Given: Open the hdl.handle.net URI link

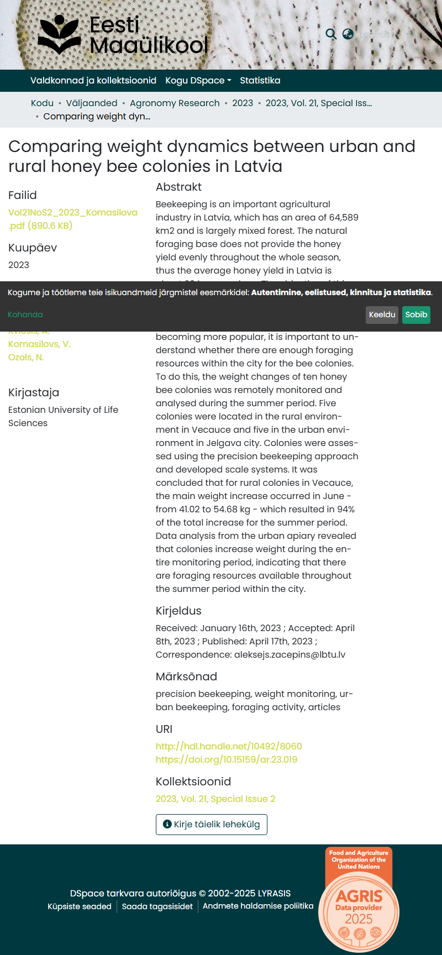Looking at the screenshot, I should tap(229, 746).
